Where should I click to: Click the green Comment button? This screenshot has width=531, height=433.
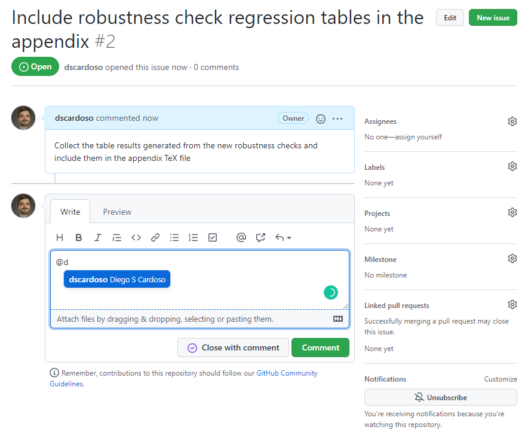click(320, 347)
